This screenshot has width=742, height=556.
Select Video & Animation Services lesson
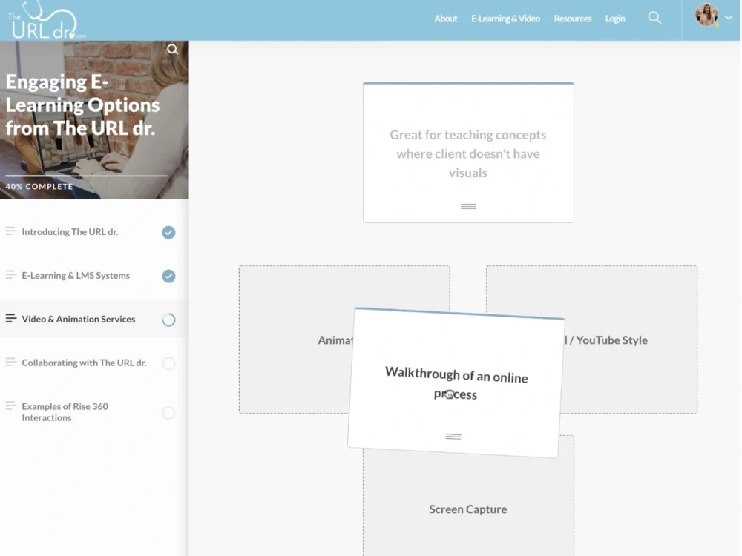tap(94, 319)
